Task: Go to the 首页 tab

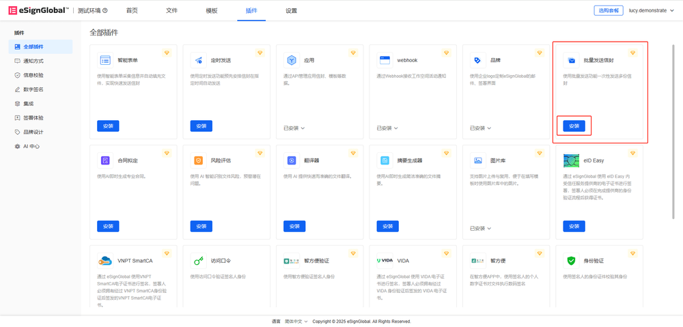Action: (x=132, y=10)
